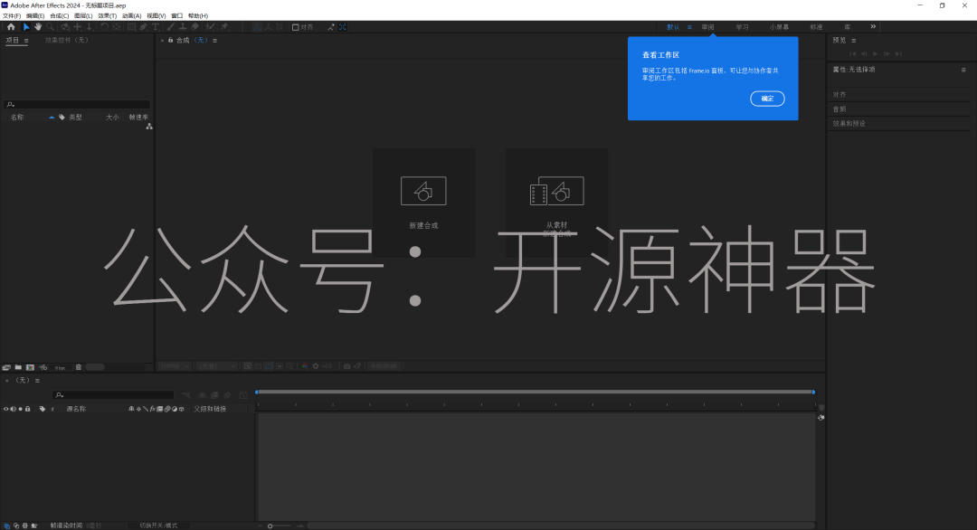Select the Horizontal Type tool
977x530 pixels.
tap(156, 27)
